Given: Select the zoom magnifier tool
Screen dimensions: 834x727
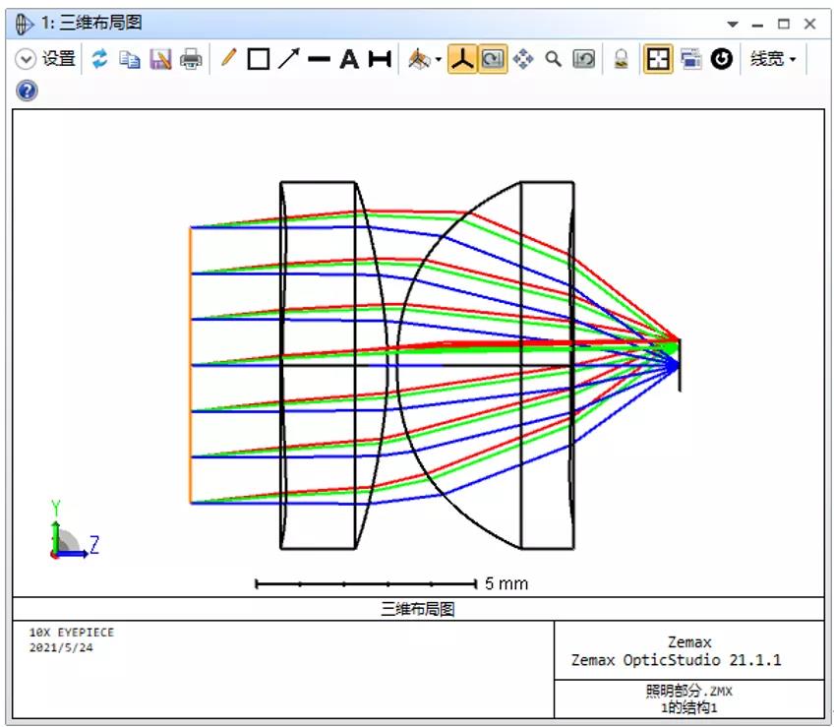Looking at the screenshot, I should tap(553, 59).
